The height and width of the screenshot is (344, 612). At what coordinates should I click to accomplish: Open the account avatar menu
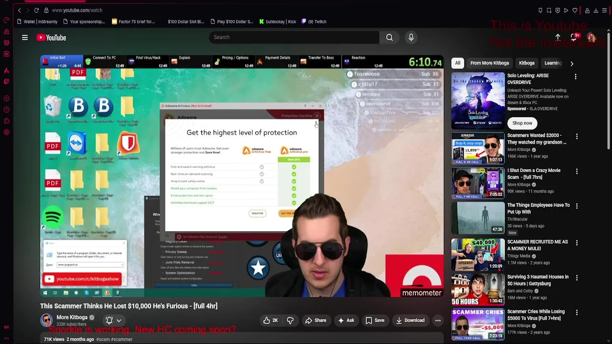pos(591,38)
